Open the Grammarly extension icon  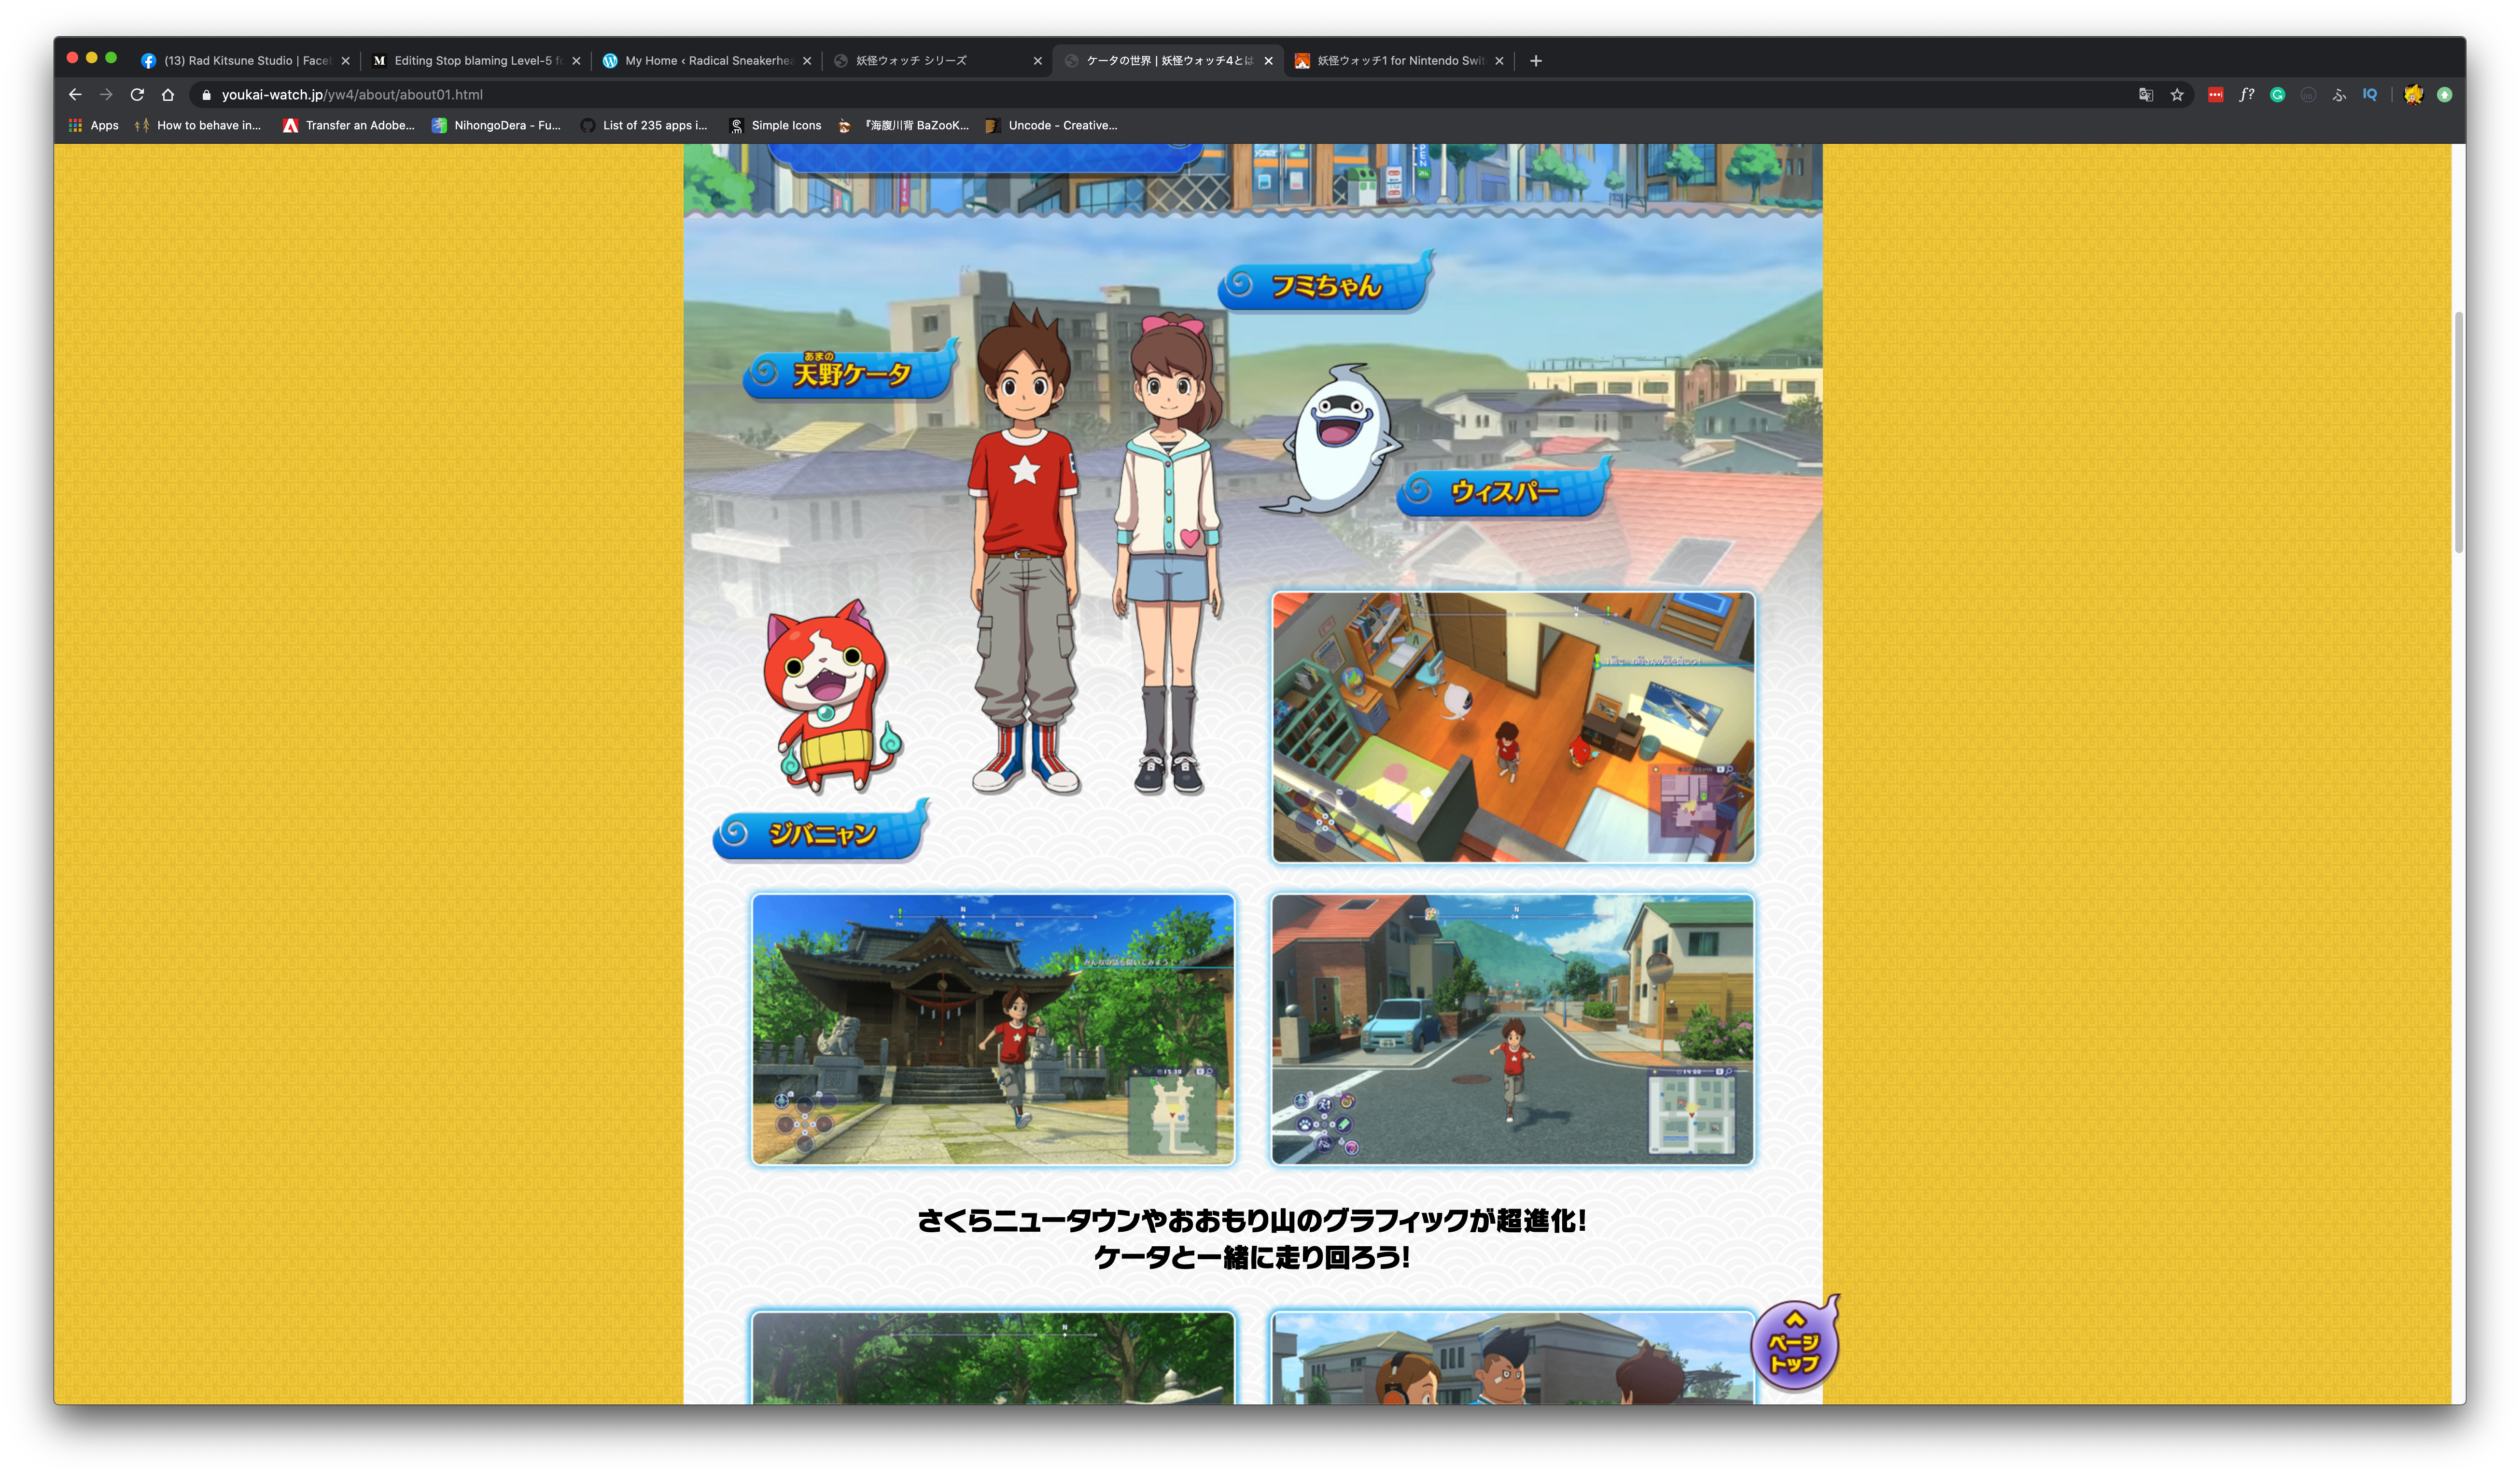click(x=2277, y=95)
